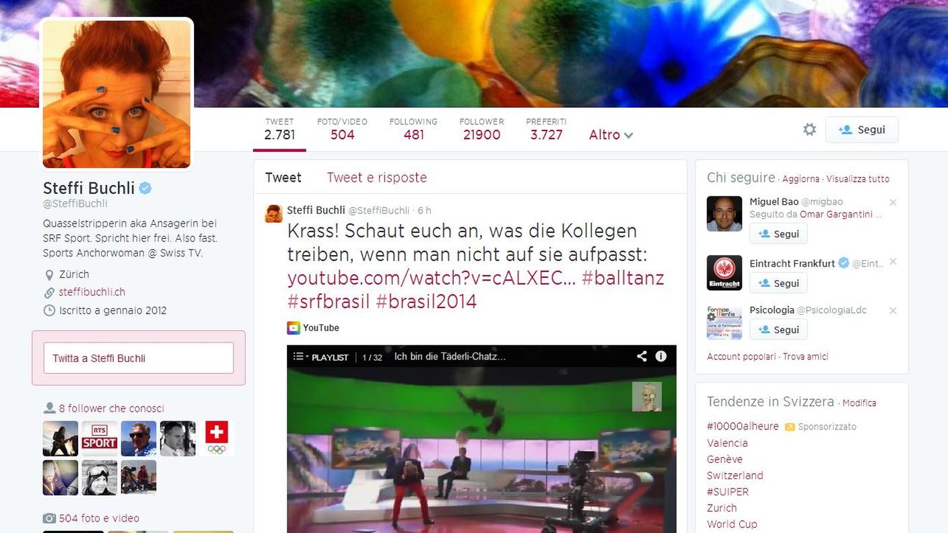The height and width of the screenshot is (533, 948).
Task: Open the youtube.com/watch link in tweet
Action: tap(432, 278)
